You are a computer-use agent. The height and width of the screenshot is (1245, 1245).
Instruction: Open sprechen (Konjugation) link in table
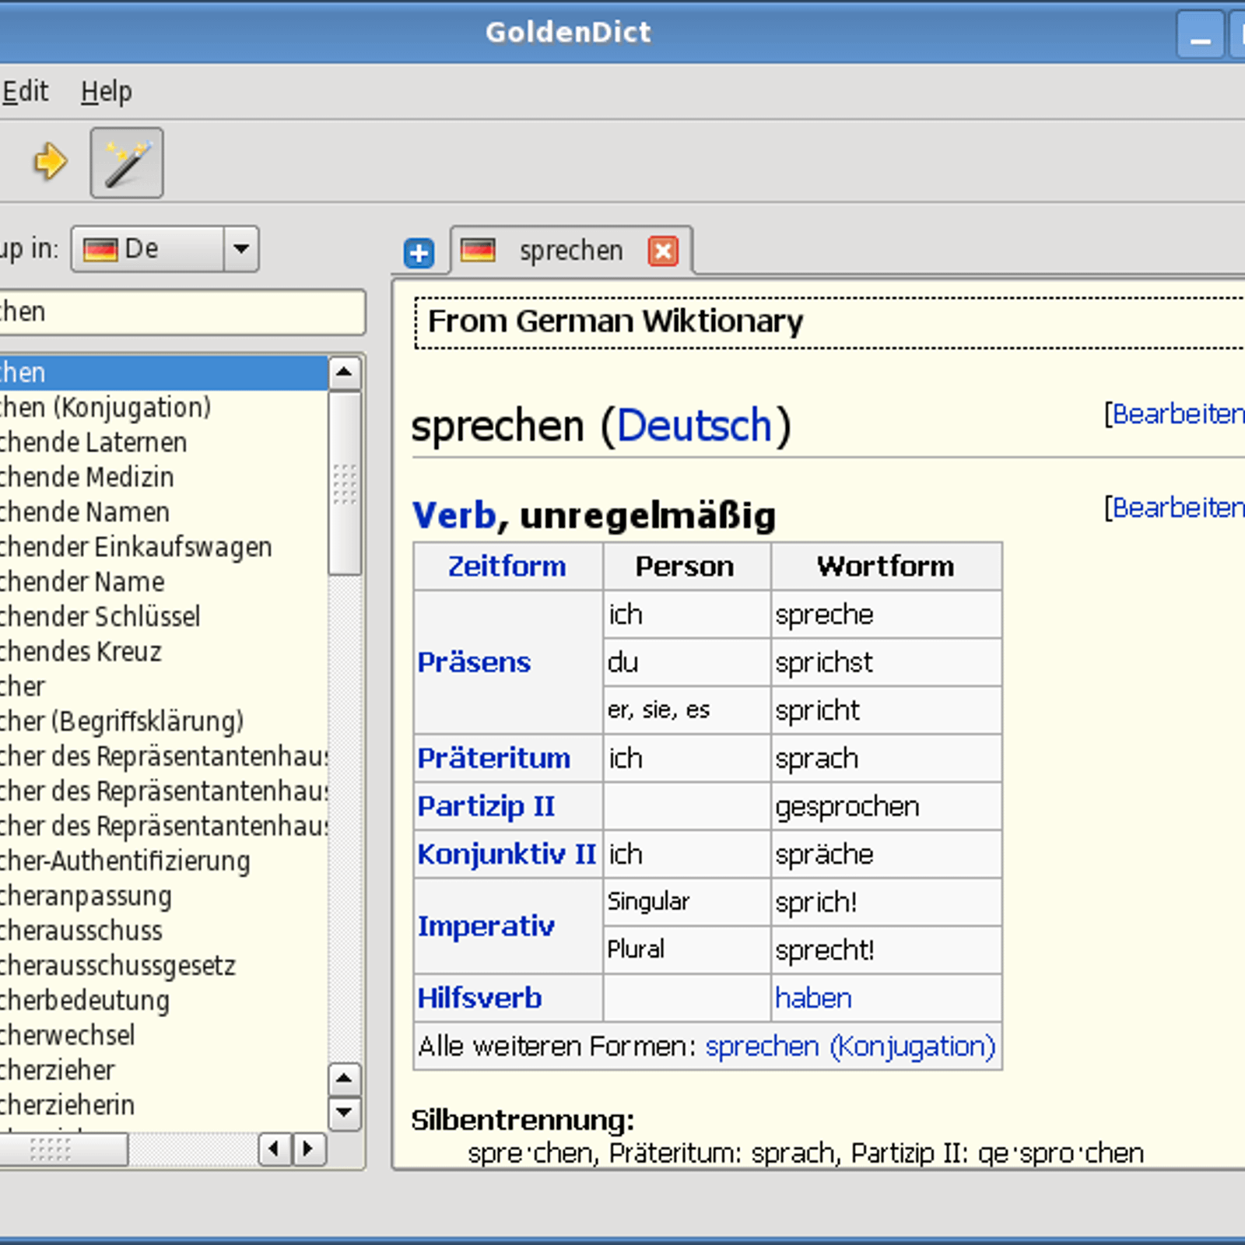(850, 1047)
